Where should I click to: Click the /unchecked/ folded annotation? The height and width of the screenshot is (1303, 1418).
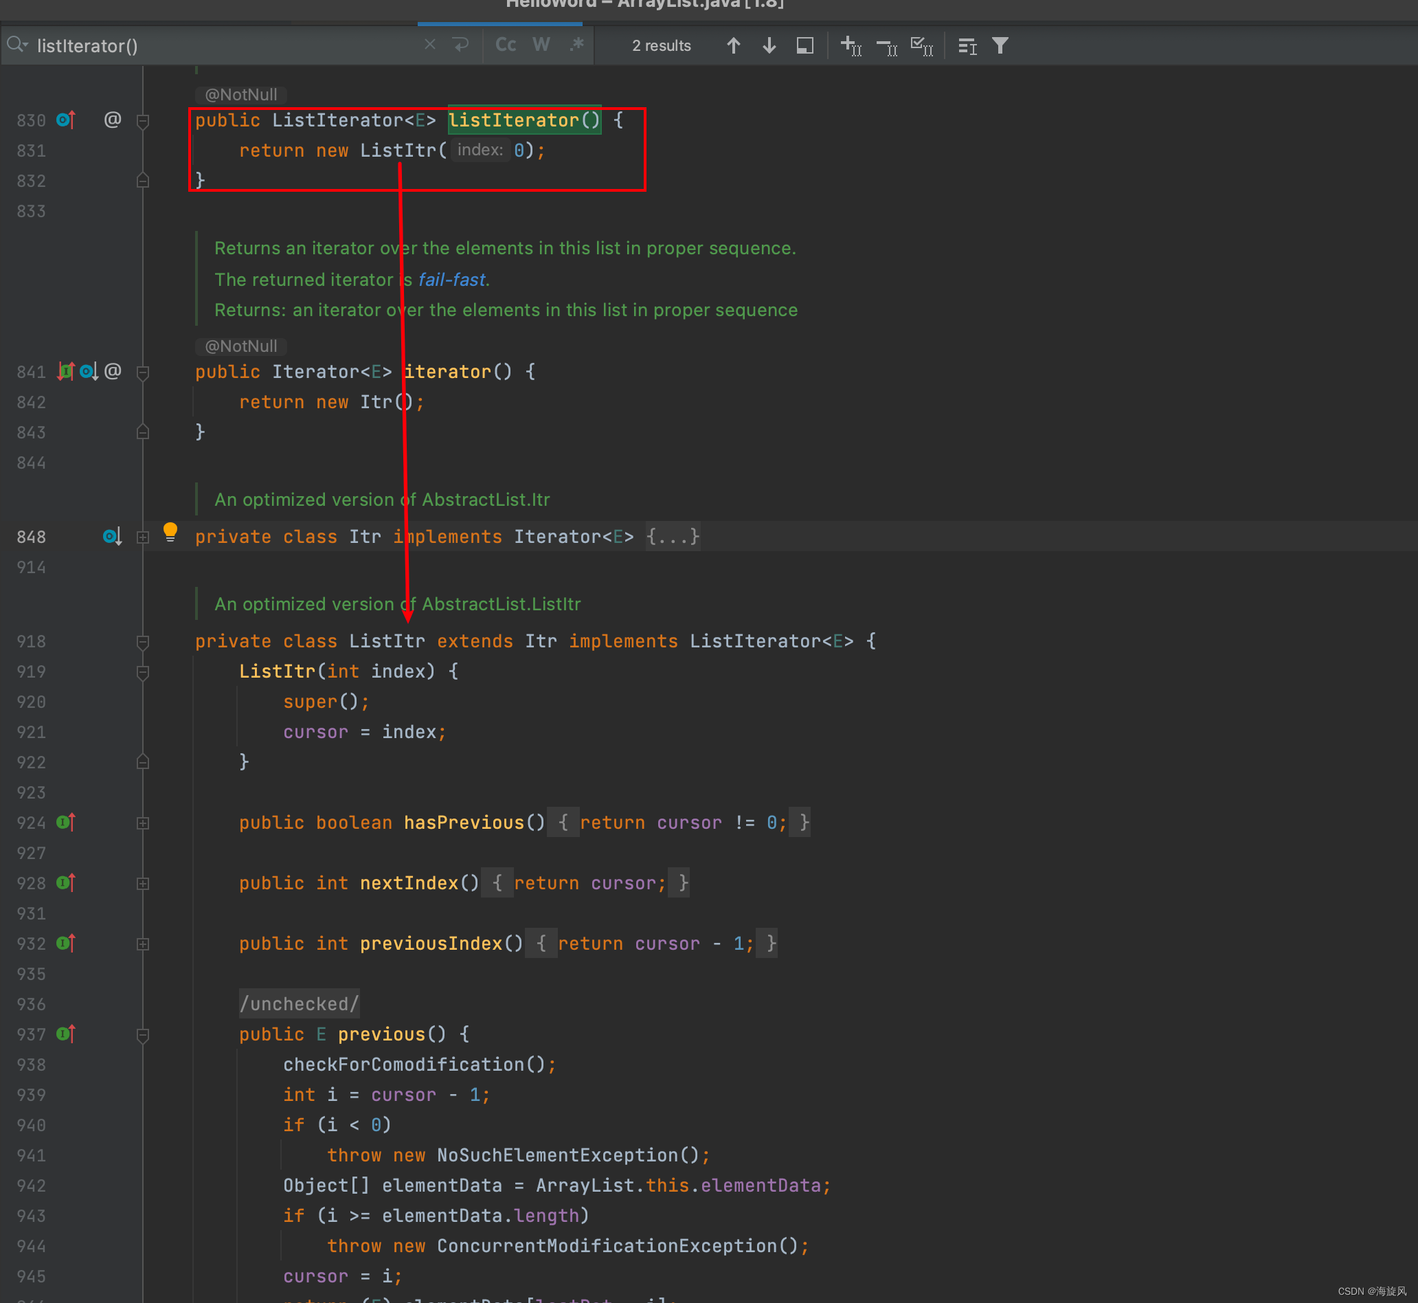pyautogui.click(x=300, y=1003)
